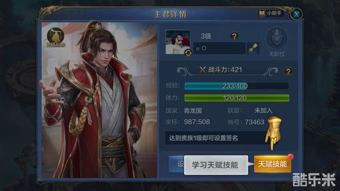Open the 战斗力 help question mark
340x191 pixels.
pyautogui.click(x=288, y=71)
